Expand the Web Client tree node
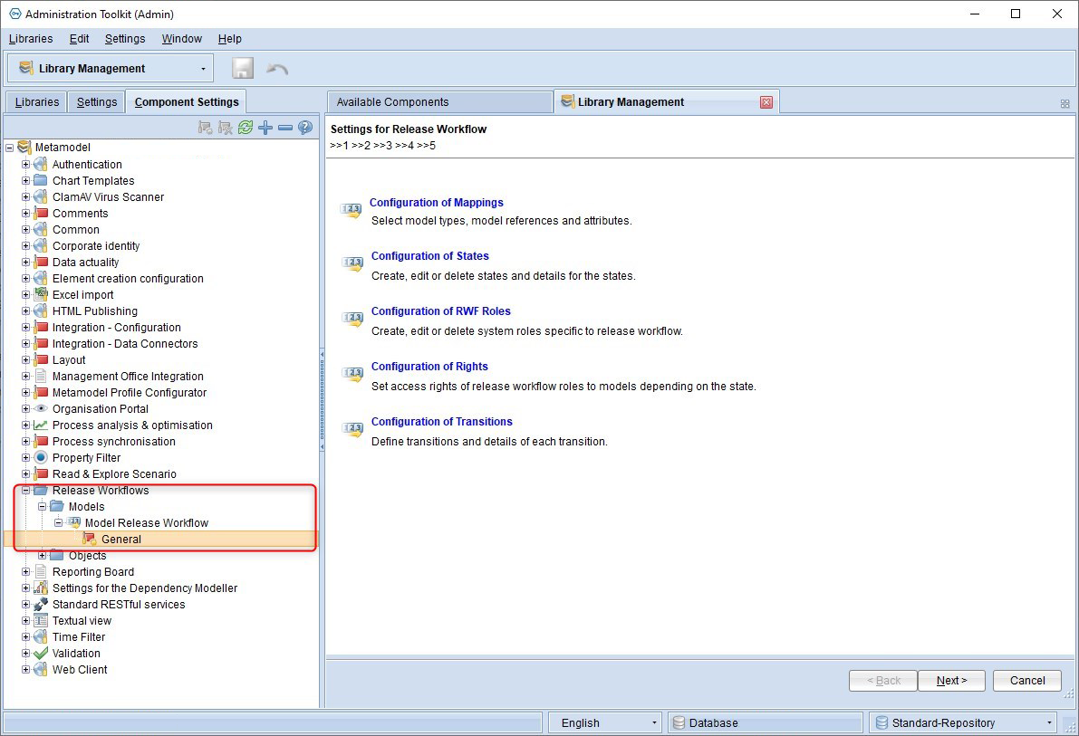 point(25,669)
